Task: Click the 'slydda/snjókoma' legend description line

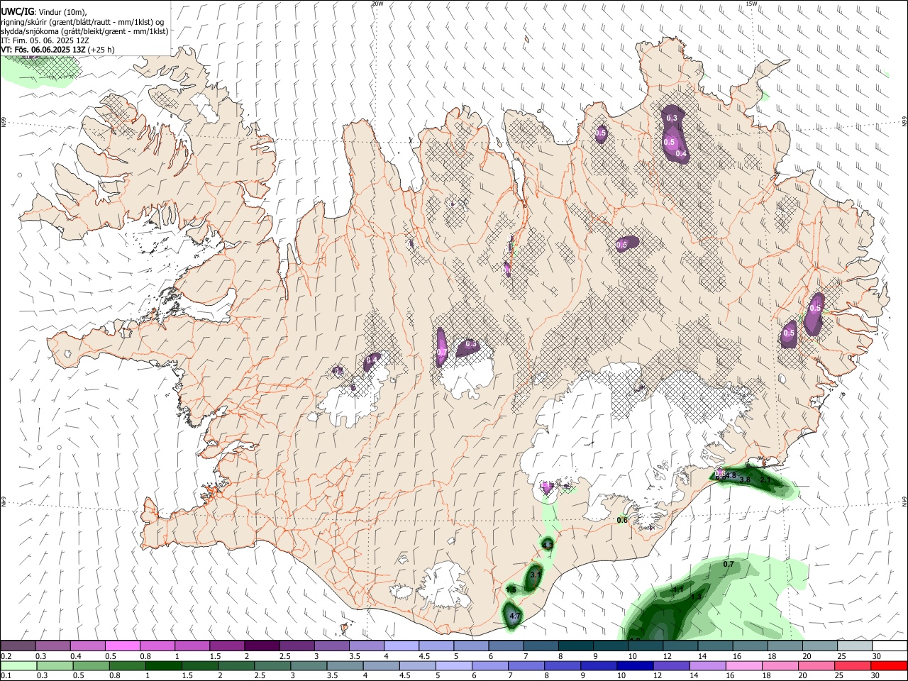Action: (85, 31)
